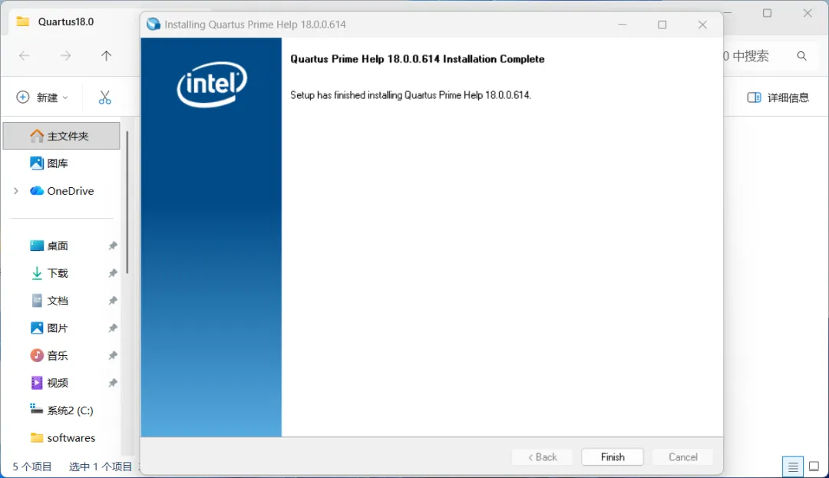The width and height of the screenshot is (829, 478).
Task: Click the disabled Back button in installer
Action: click(542, 457)
